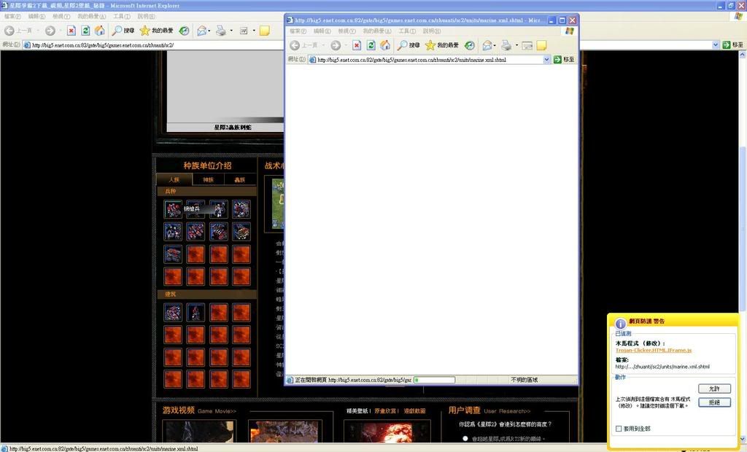Viewport: 747px width, 452px height.
Task: Open the 工具 menu in the popup IE window
Action: point(407,31)
